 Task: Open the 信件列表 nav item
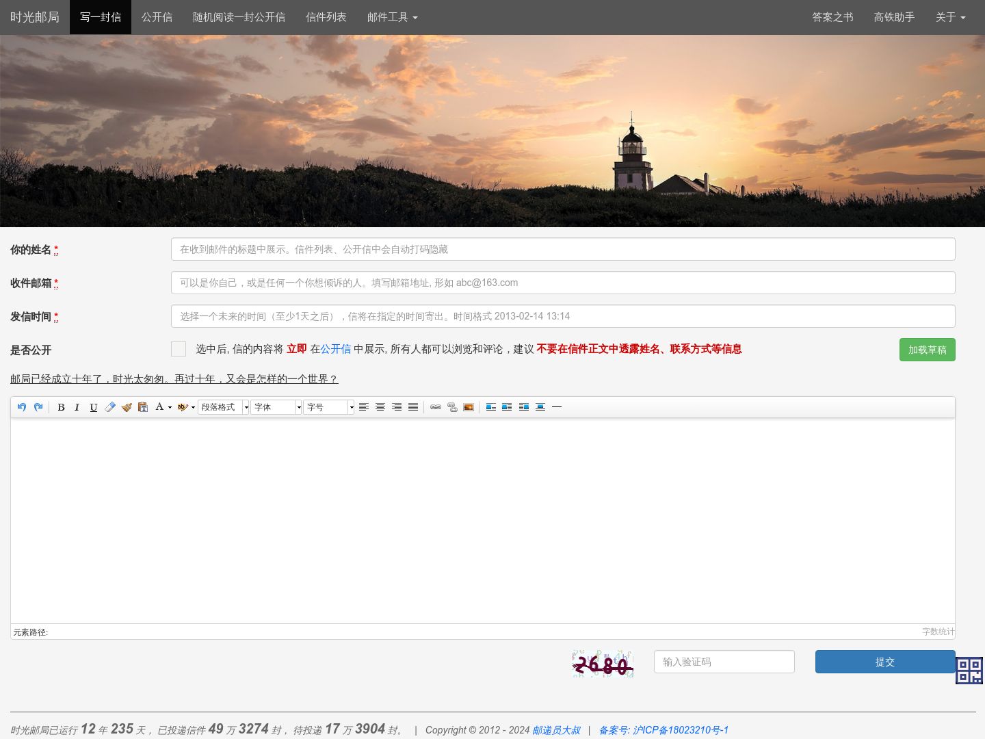click(x=326, y=17)
